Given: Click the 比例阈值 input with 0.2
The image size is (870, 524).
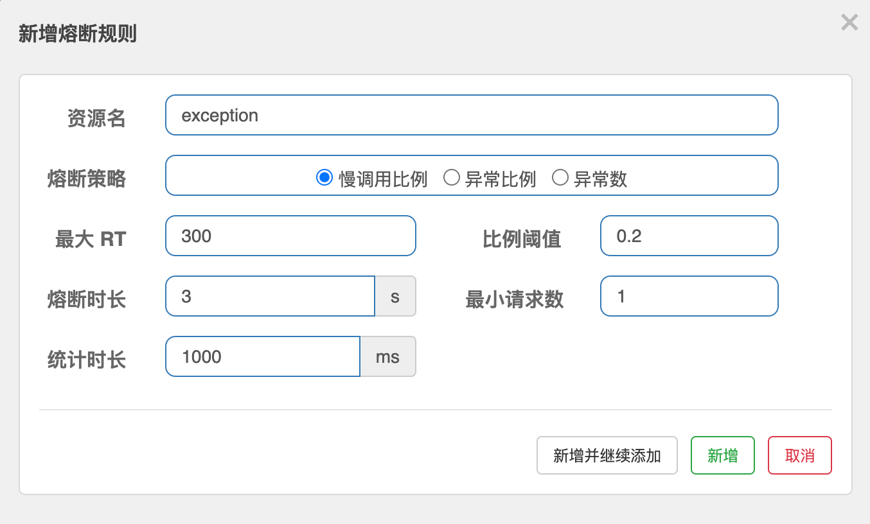Looking at the screenshot, I should coord(689,236).
